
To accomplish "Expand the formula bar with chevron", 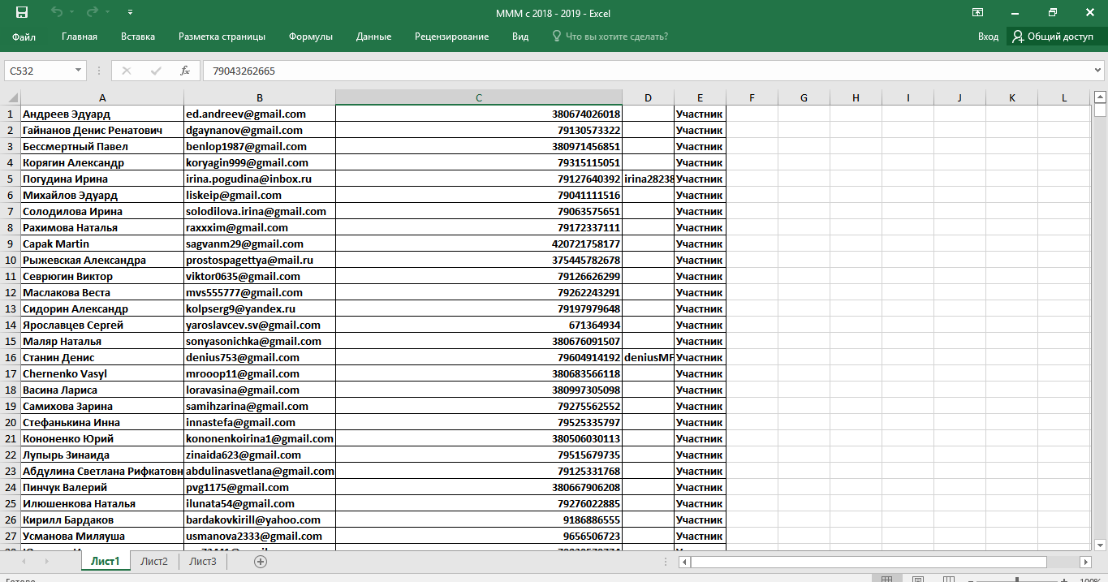I will (1098, 71).
